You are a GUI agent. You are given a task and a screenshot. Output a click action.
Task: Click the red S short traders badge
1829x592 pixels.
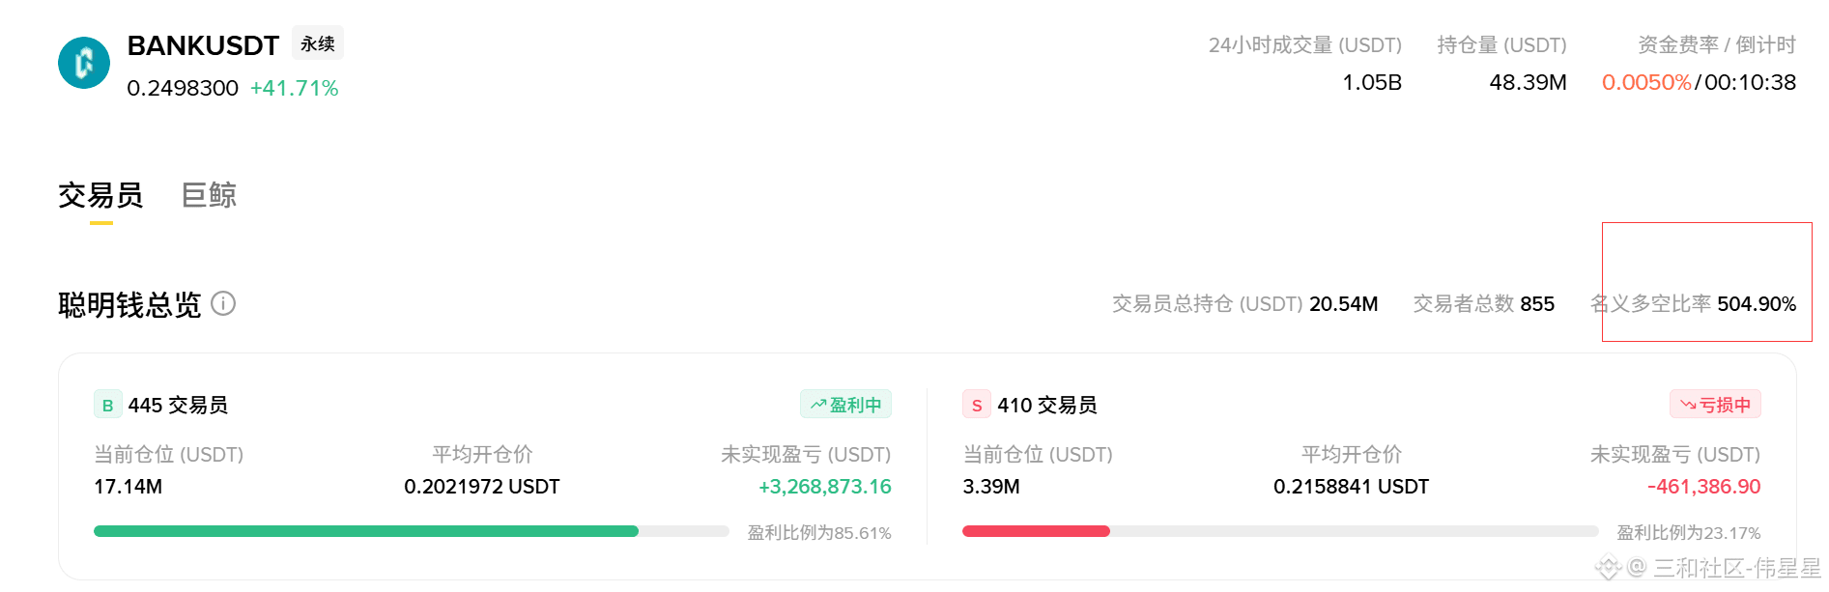click(x=977, y=405)
